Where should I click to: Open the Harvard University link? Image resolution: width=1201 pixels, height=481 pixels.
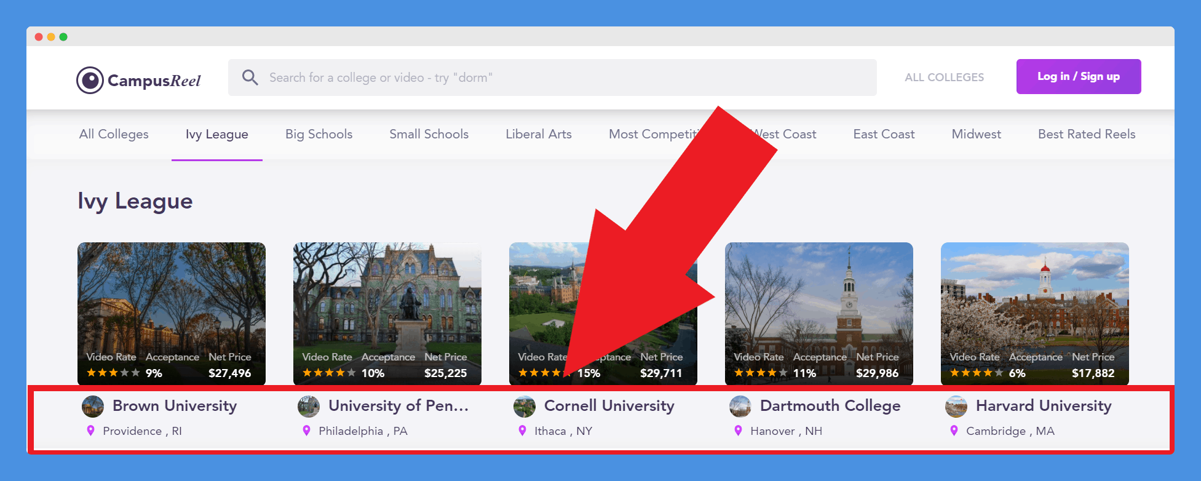(x=1044, y=406)
